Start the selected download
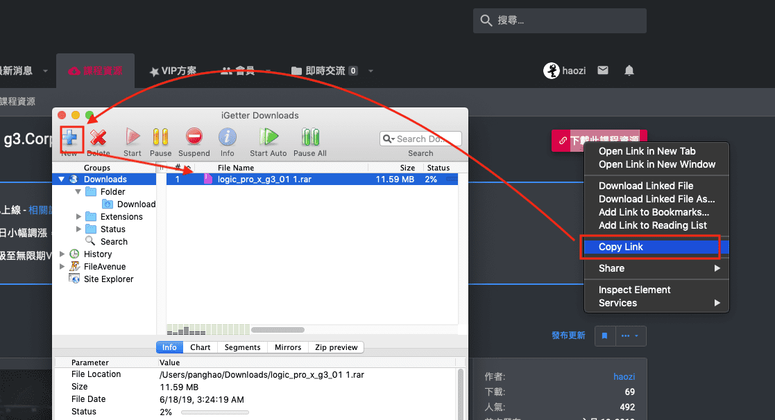 (132, 138)
